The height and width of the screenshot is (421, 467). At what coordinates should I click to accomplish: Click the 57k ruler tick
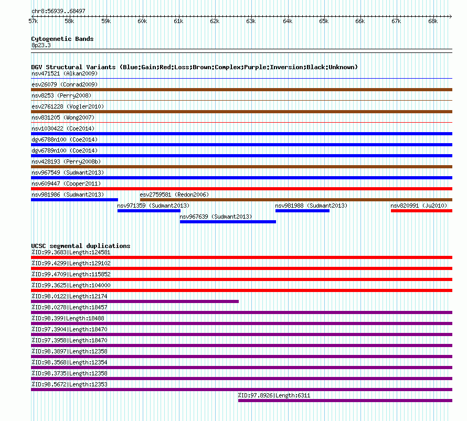click(x=33, y=21)
